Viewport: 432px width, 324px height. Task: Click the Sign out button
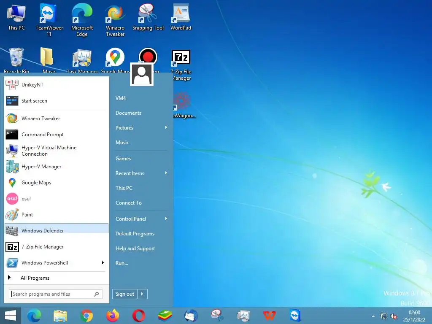[x=125, y=294]
